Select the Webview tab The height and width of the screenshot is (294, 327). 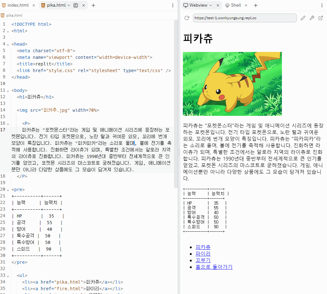[198, 5]
